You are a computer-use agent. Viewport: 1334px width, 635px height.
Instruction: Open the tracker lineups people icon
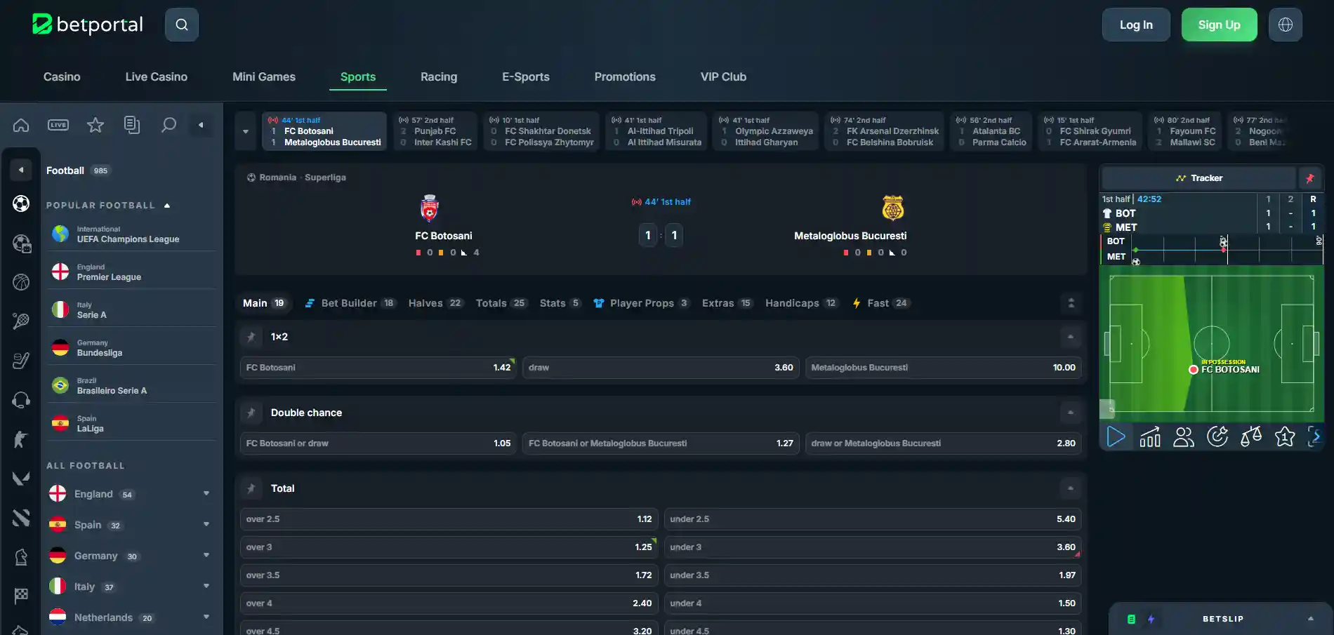click(x=1184, y=437)
